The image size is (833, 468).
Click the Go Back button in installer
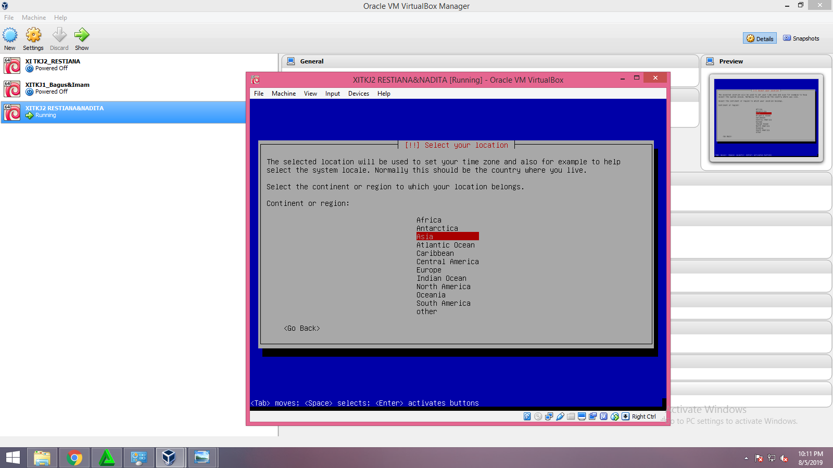pos(302,328)
